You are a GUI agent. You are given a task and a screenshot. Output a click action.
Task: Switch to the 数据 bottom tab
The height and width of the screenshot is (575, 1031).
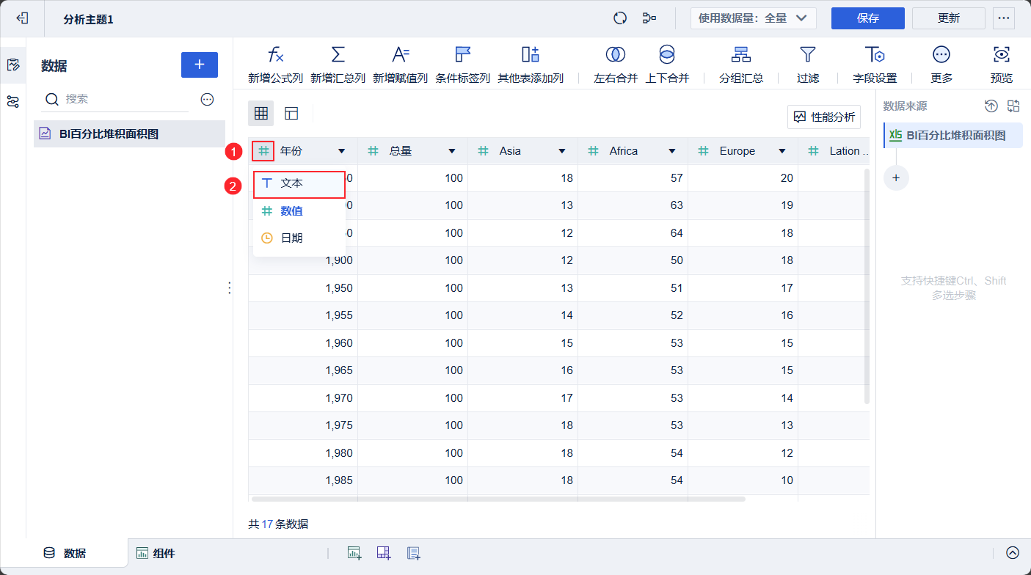[65, 554]
